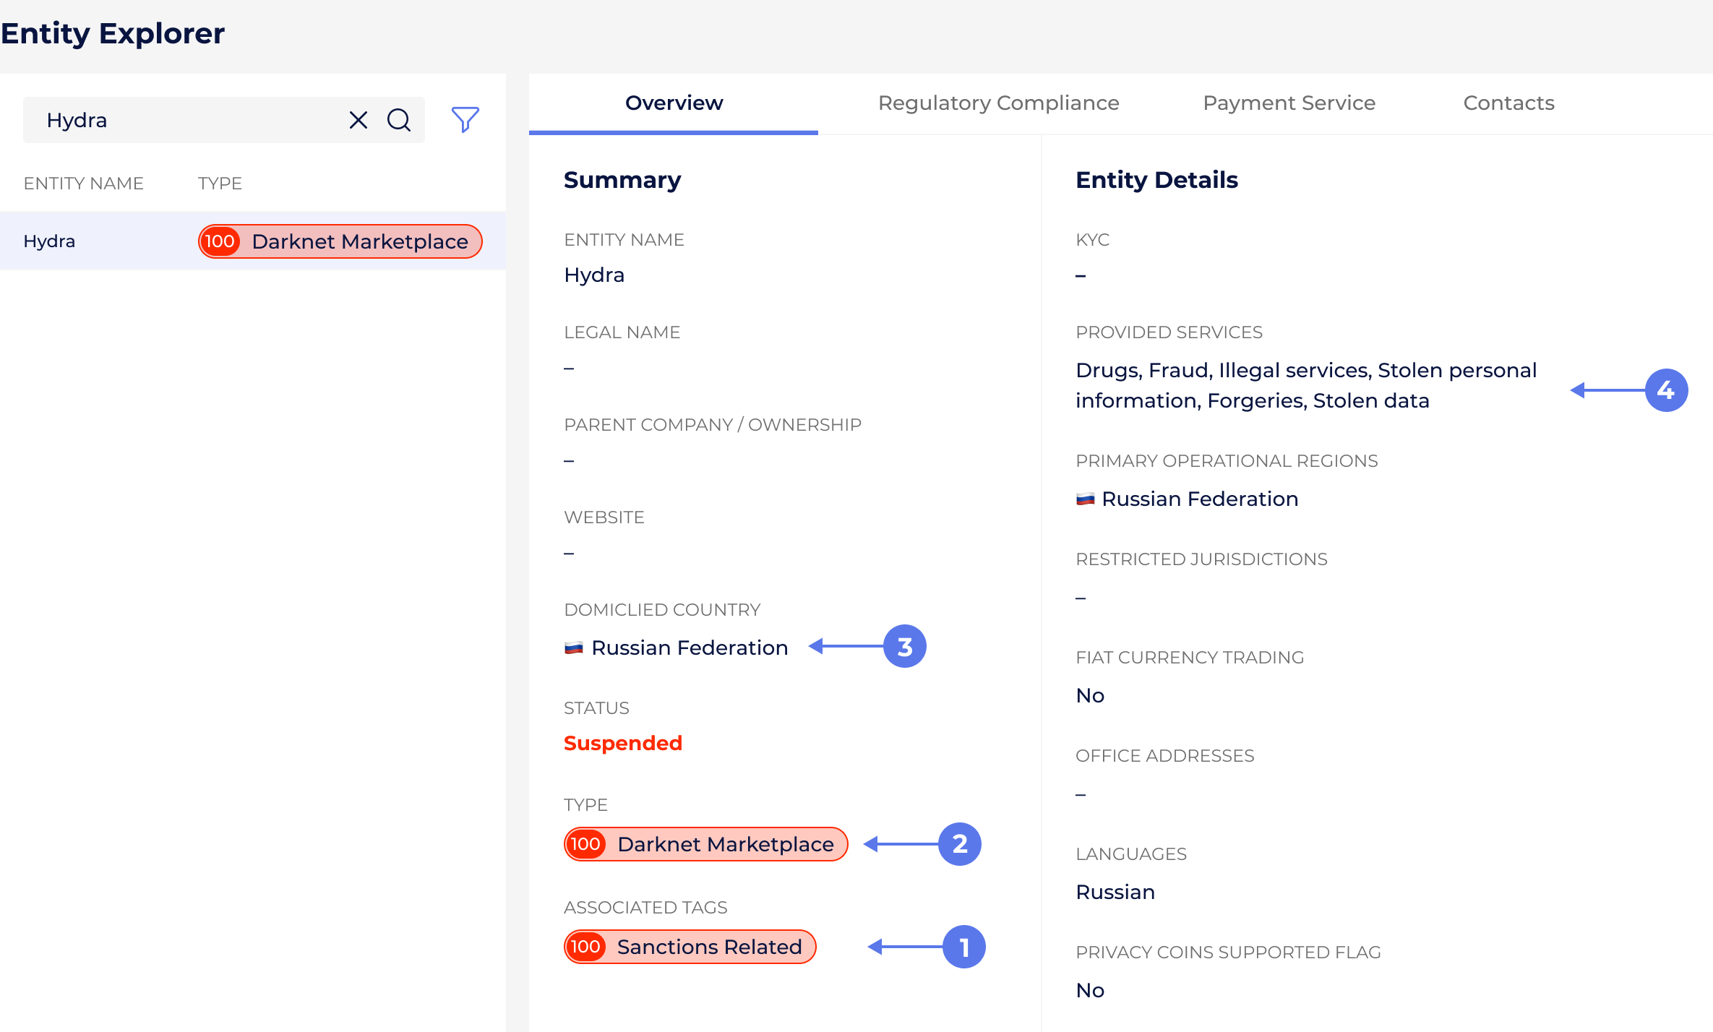Open the search filter options
The height and width of the screenshot is (1032, 1713).
click(465, 119)
